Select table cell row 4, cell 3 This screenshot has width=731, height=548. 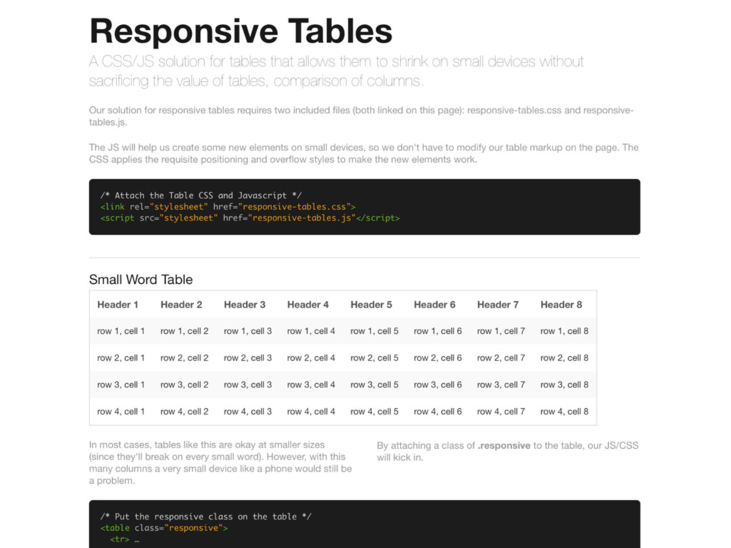point(248,412)
